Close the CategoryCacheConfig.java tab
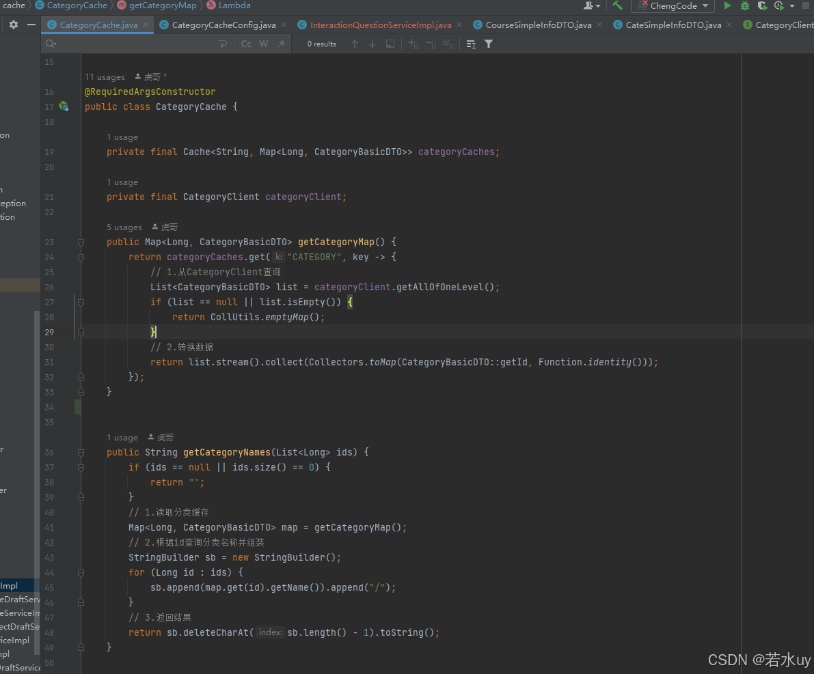Screen dimensions: 814x674 pyautogui.click(x=284, y=25)
